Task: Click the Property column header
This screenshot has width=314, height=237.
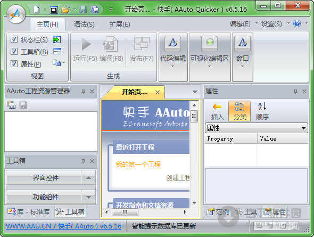Action: click(231, 138)
